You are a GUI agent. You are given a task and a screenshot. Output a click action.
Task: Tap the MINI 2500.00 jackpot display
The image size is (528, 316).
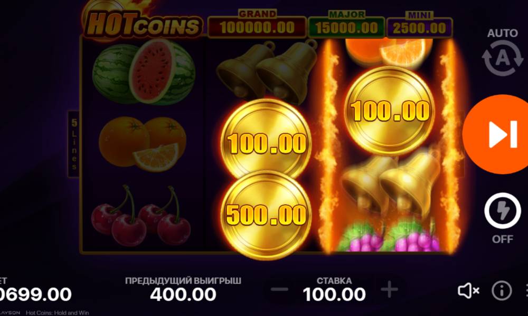coord(420,25)
